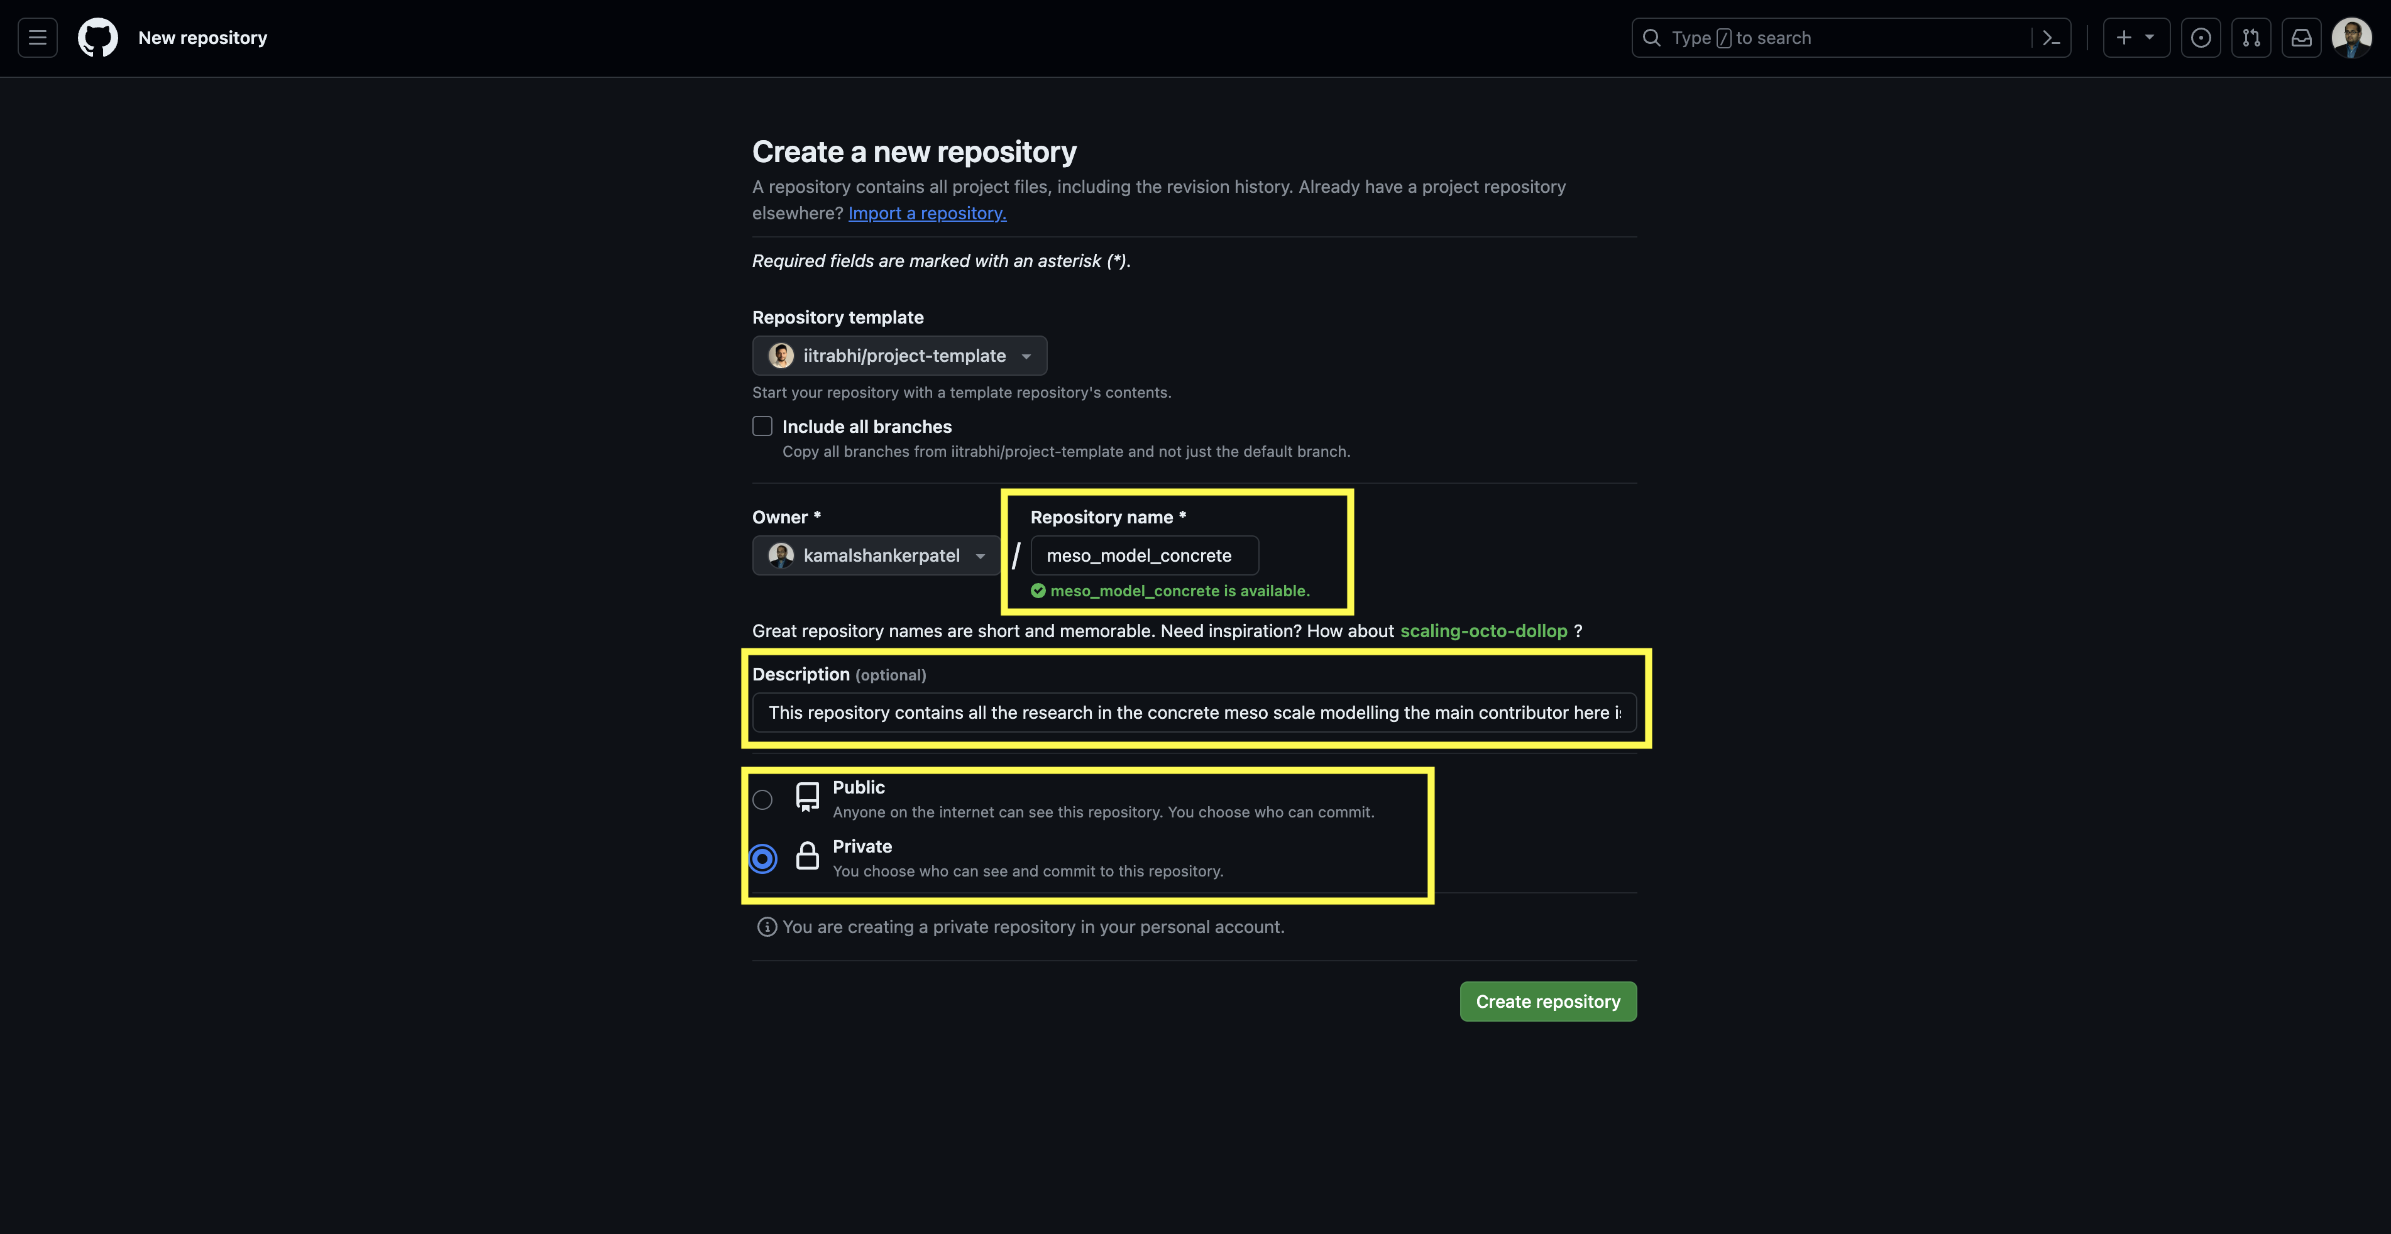Open the command palette icon

[2052, 38]
